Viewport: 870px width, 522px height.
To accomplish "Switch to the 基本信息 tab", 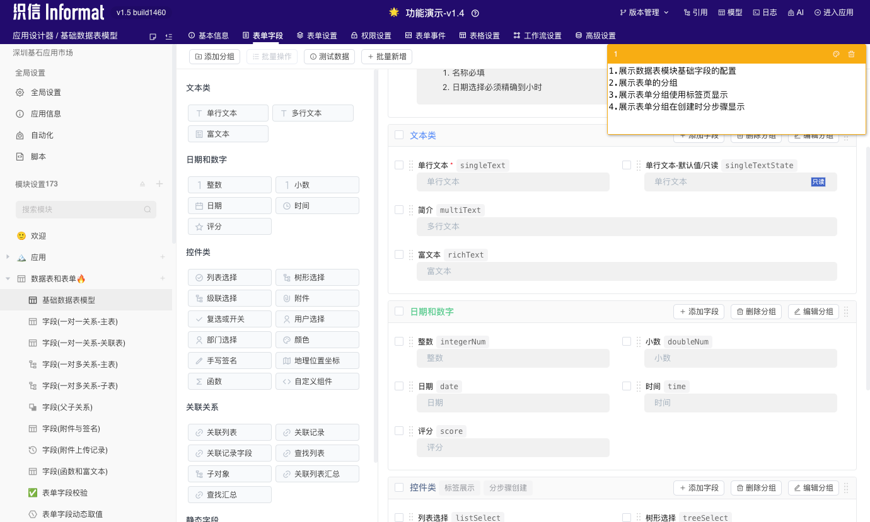I will [x=213, y=35].
